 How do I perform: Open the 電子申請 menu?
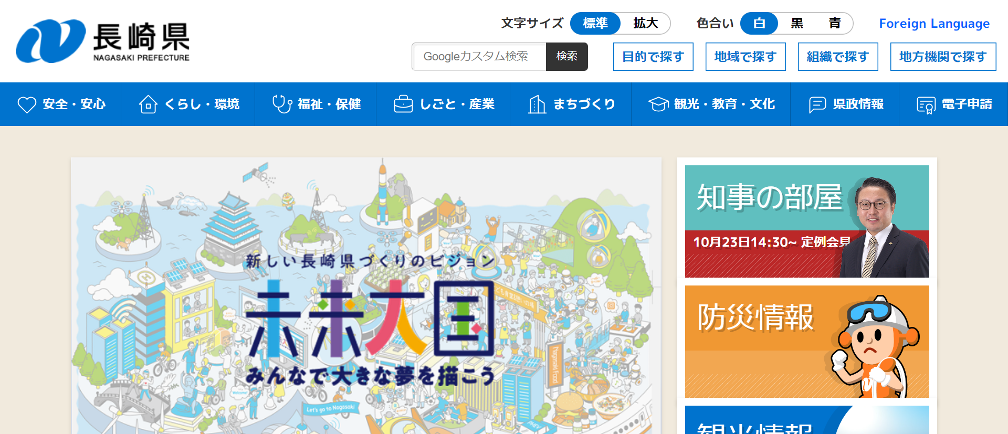(953, 104)
